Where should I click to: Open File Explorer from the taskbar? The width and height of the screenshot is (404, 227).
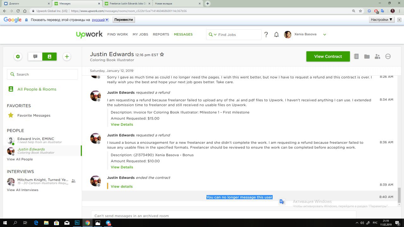coord(46,223)
